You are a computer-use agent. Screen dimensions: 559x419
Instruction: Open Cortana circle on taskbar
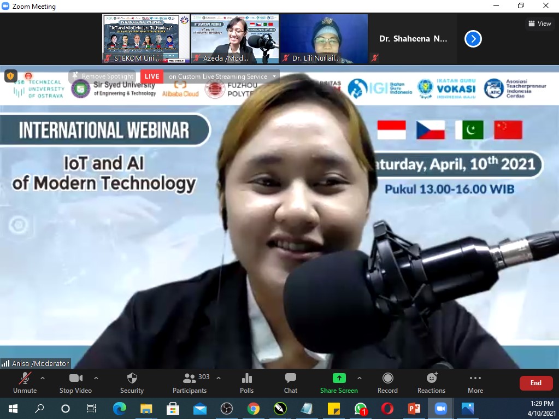pyautogui.click(x=66, y=408)
